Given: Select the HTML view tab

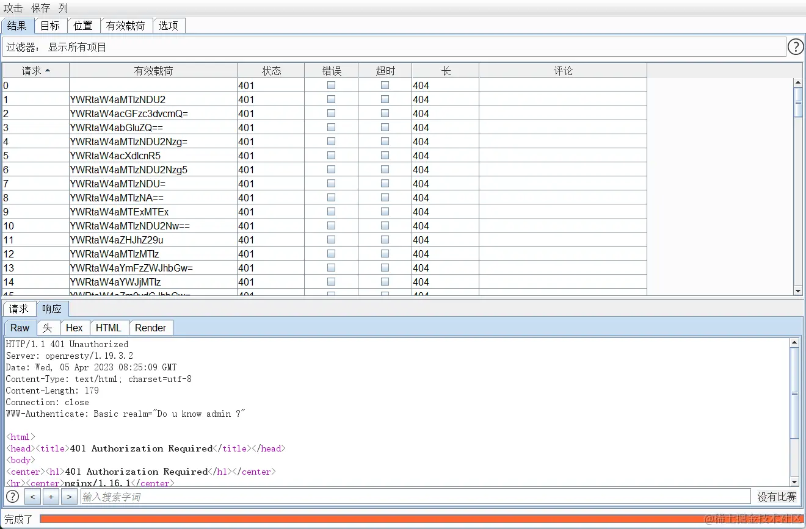Looking at the screenshot, I should click(x=109, y=328).
